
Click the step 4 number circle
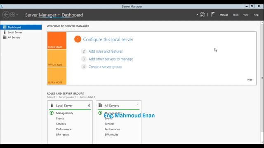click(x=83, y=67)
